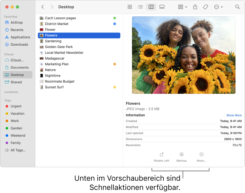Switch to list view
The image size is (245, 193).
pos(140,7)
